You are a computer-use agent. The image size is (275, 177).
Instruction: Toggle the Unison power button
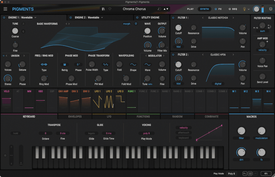point(3,55)
